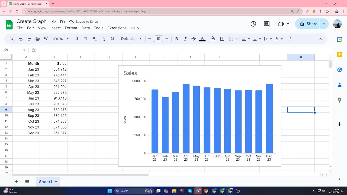Open the comments panel

click(267, 24)
